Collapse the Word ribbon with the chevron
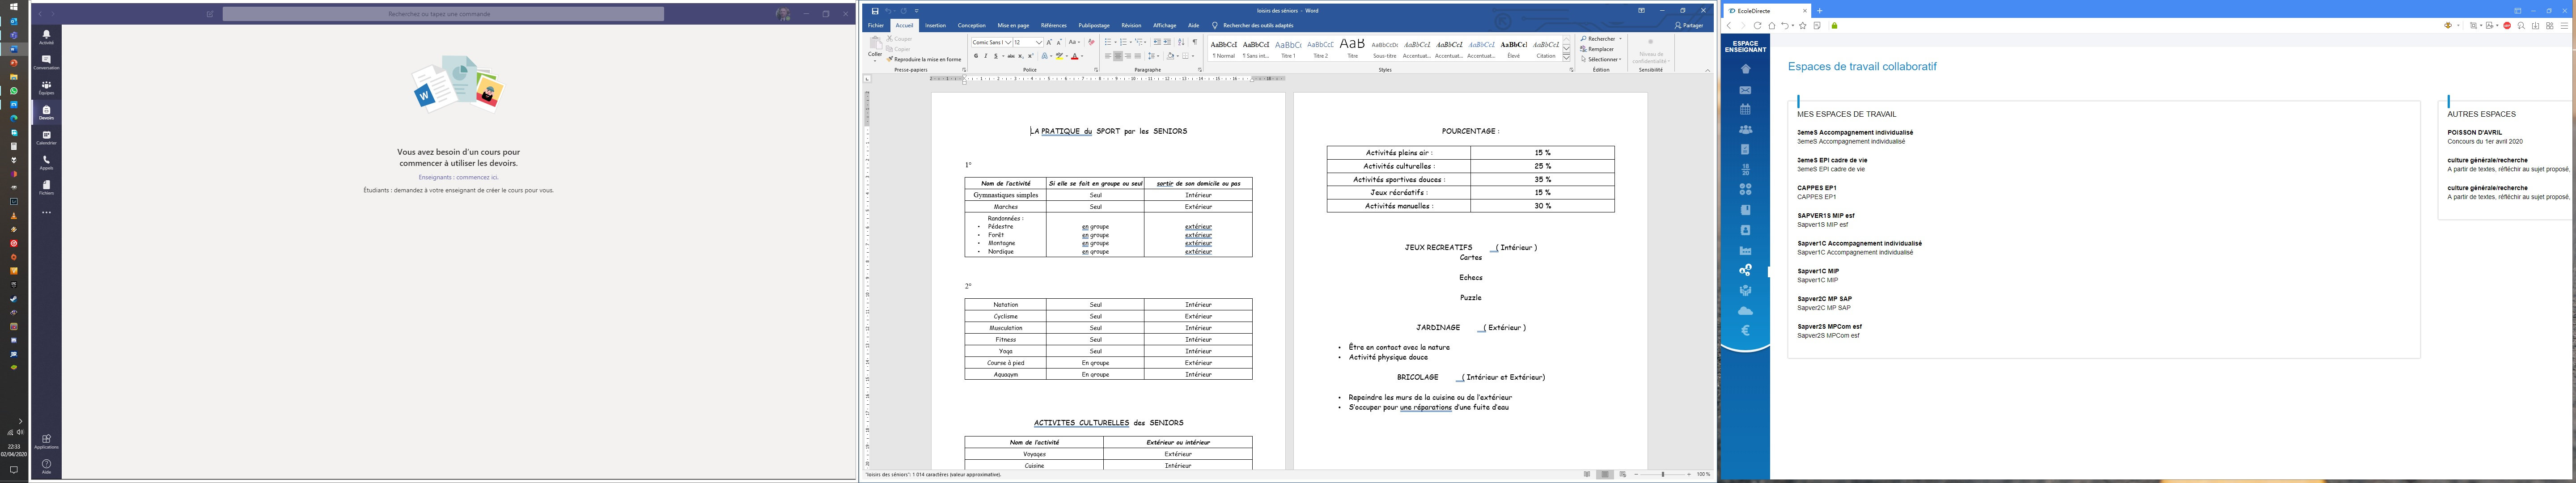This screenshot has width=2576, height=483. pos(1707,70)
